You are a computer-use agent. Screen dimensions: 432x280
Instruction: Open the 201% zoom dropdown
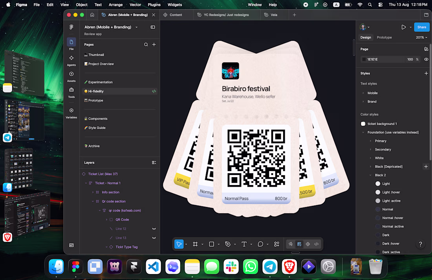[421, 37]
